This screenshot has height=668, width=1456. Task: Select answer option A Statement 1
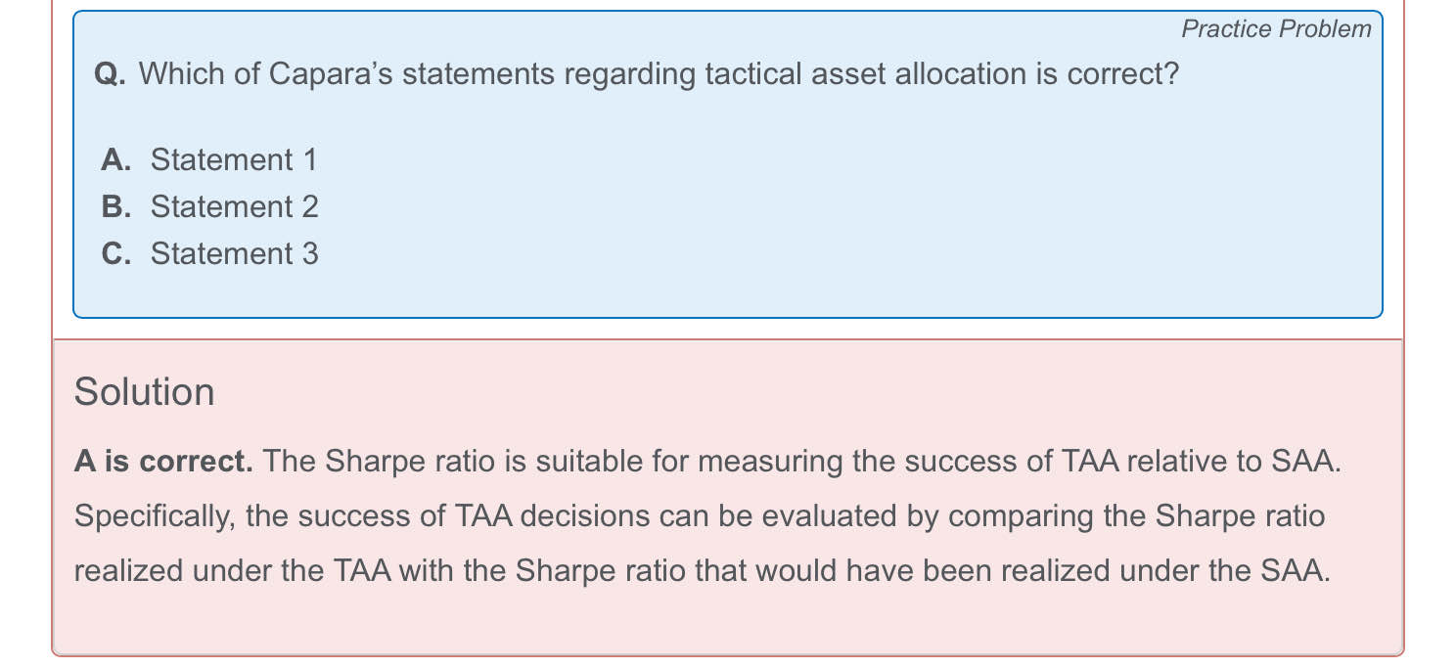click(209, 159)
